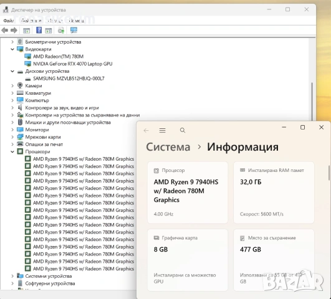Expand the Клавиатури node
The height and width of the screenshot is (299, 331).
[x=12, y=93]
